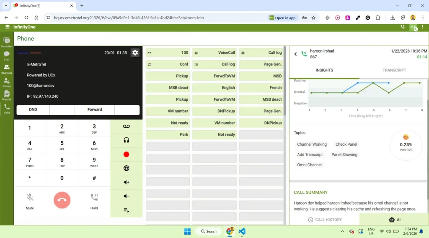Open the InfinityOne header three-dots menu
The height and width of the screenshot is (238, 429).
[x=422, y=27]
